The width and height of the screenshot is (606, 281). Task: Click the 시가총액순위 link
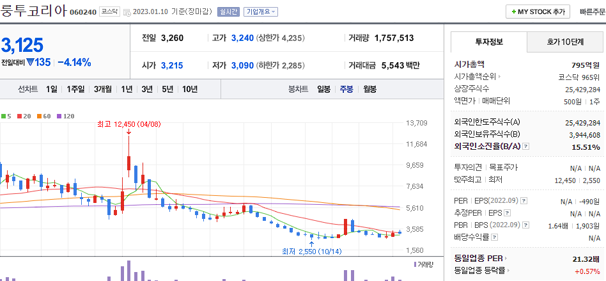[x=475, y=77]
